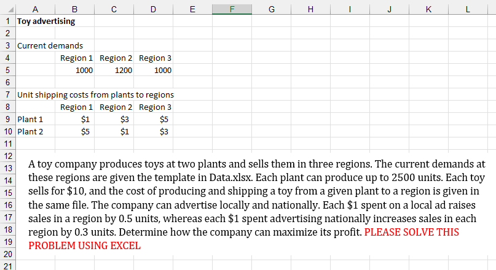Screen dimensions: 496x270
Task: Click 'Region 2' in the demands header row
Action: click(116, 58)
